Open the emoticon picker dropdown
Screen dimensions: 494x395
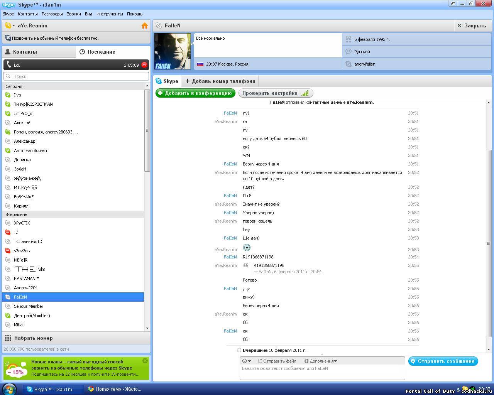tap(246, 361)
